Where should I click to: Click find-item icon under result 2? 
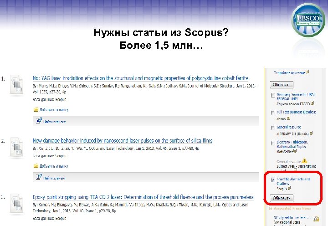[x=39, y=177]
